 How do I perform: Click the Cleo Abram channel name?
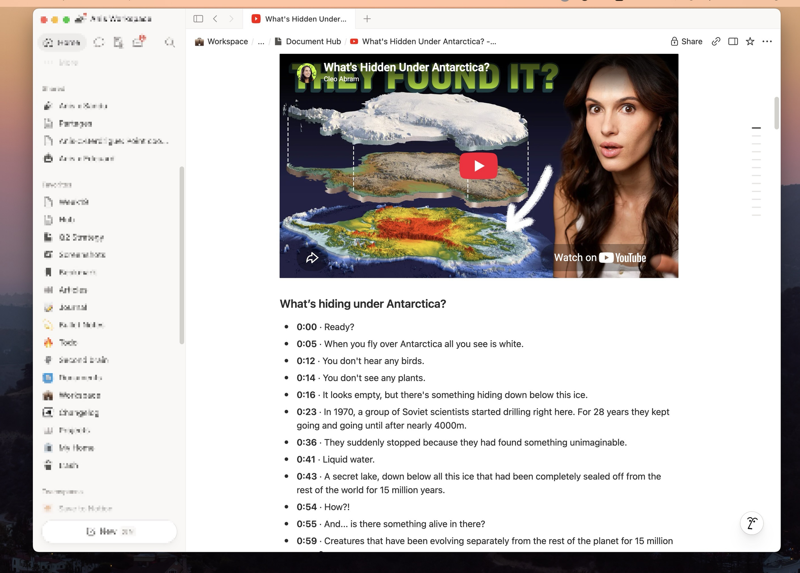point(341,79)
